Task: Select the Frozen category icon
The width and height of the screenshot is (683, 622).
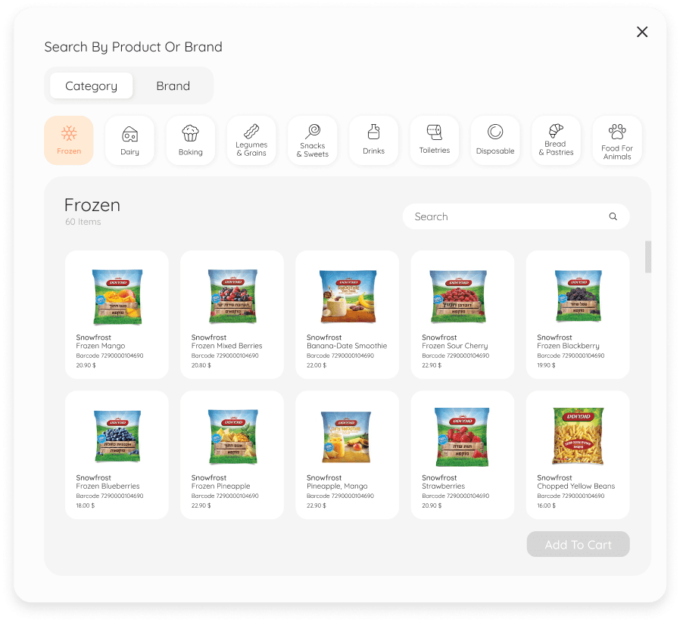Action: pos(69,140)
